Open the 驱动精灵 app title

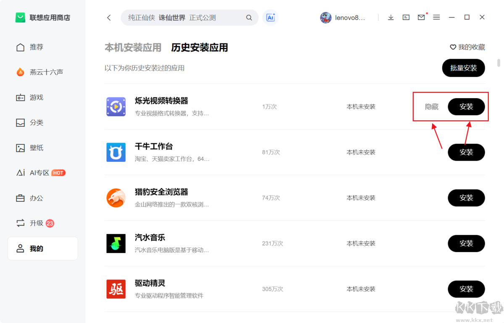(x=150, y=283)
